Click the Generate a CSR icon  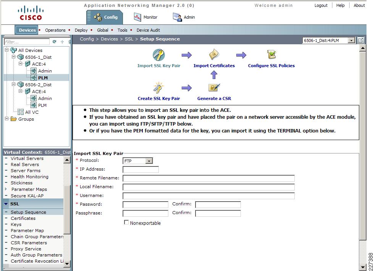[214, 87]
